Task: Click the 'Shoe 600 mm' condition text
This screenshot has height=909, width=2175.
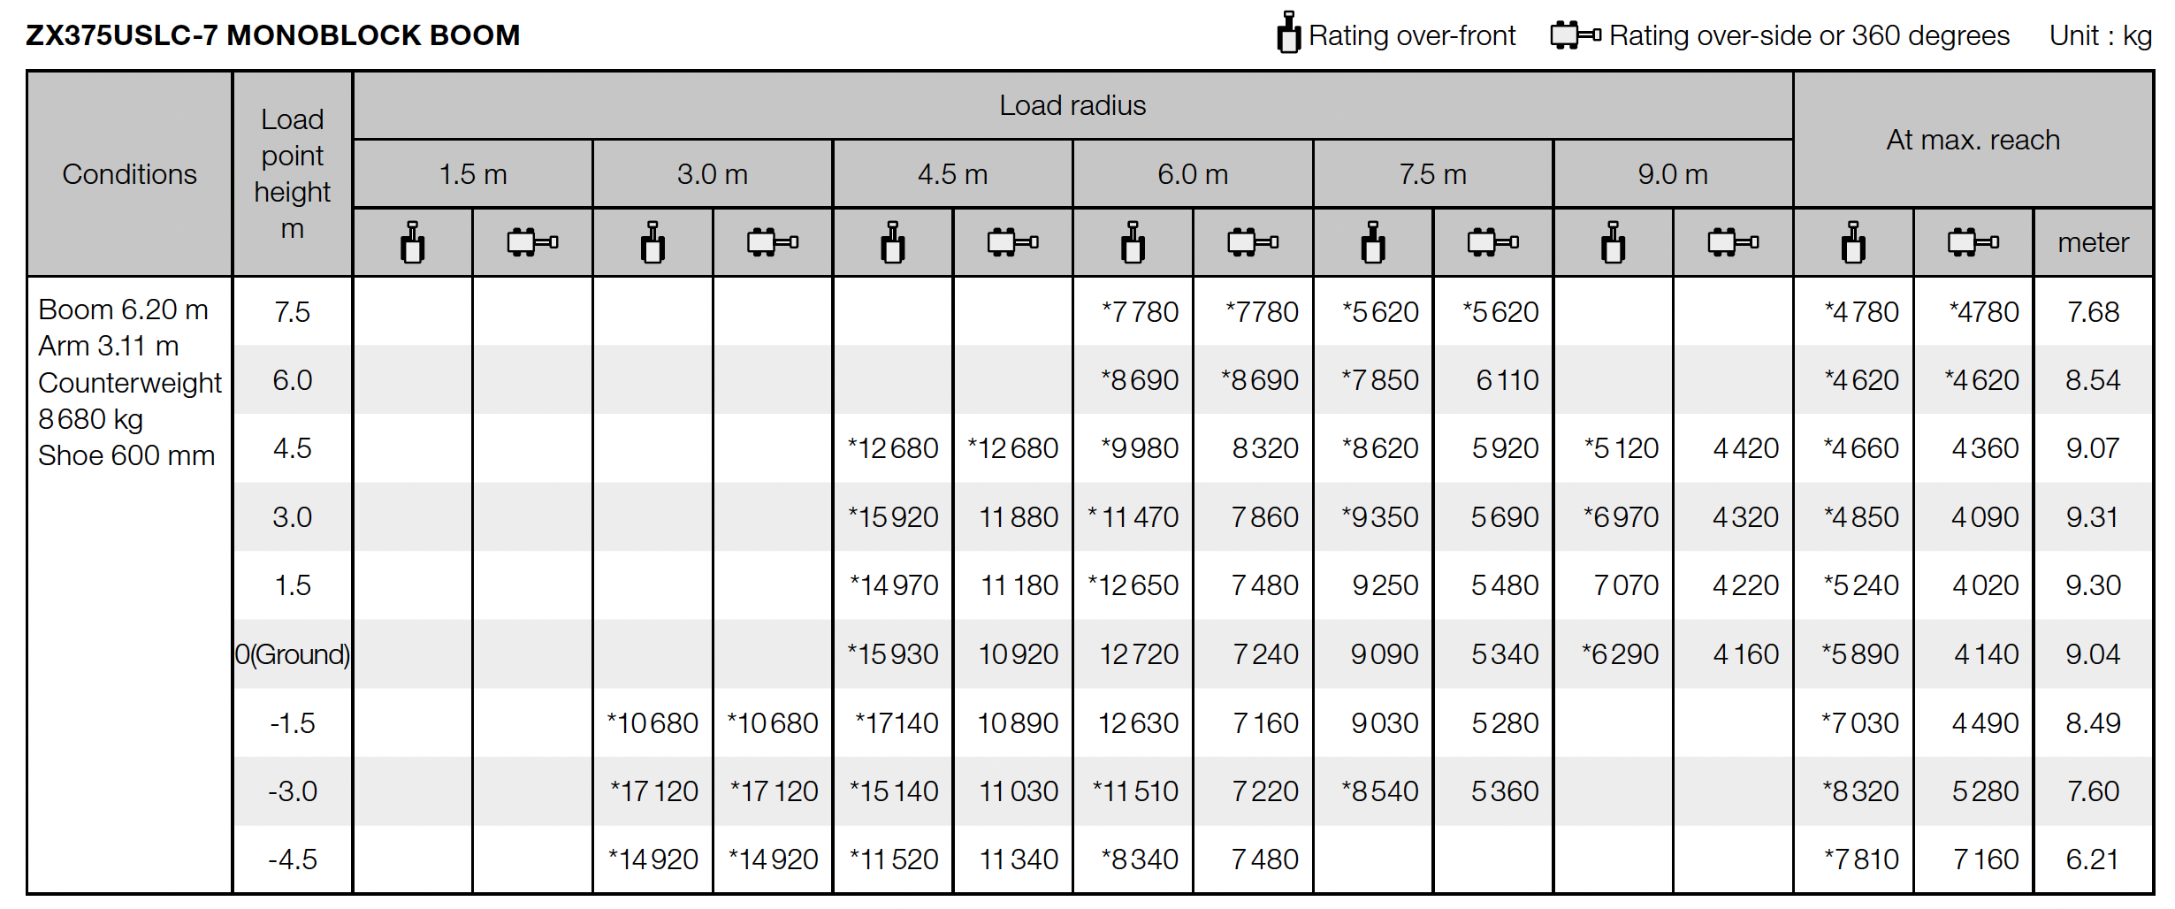Action: pyautogui.click(x=126, y=455)
